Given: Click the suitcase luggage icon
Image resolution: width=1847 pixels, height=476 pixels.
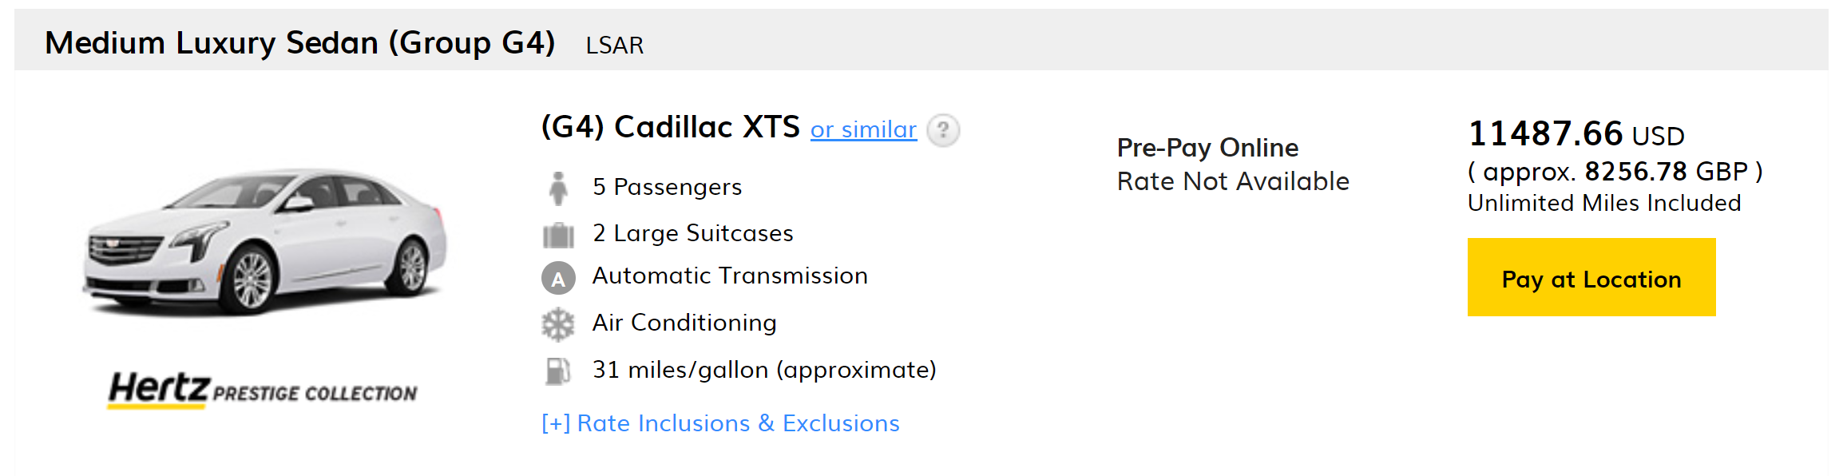Looking at the screenshot, I should pyautogui.click(x=558, y=235).
